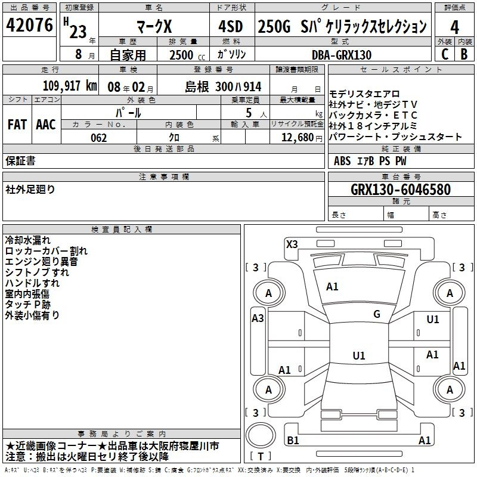Click the mileage value 109,917 km
Image resolution: width=477 pixels, height=477 pixels.
pyautogui.click(x=70, y=86)
